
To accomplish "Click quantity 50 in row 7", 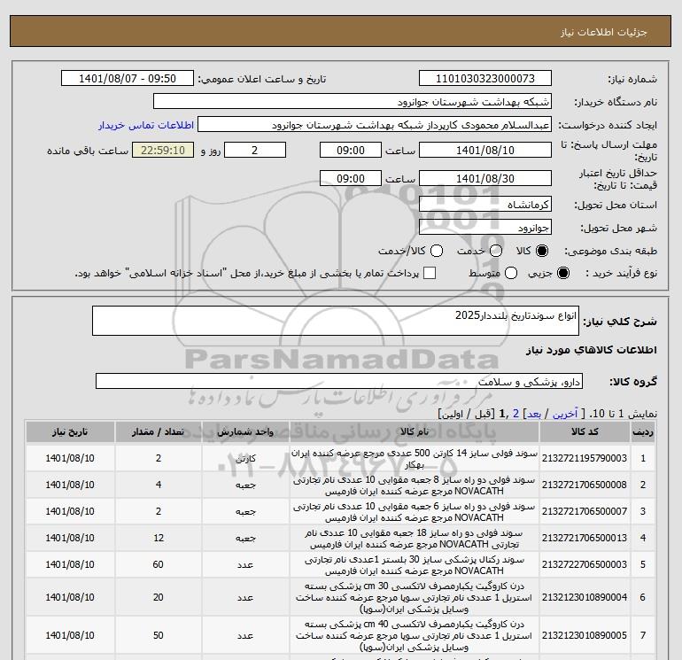I will [159, 635].
